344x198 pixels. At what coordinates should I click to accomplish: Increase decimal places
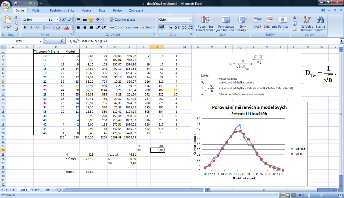pos(184,27)
